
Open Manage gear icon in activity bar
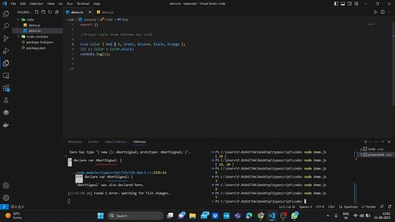click(6, 197)
